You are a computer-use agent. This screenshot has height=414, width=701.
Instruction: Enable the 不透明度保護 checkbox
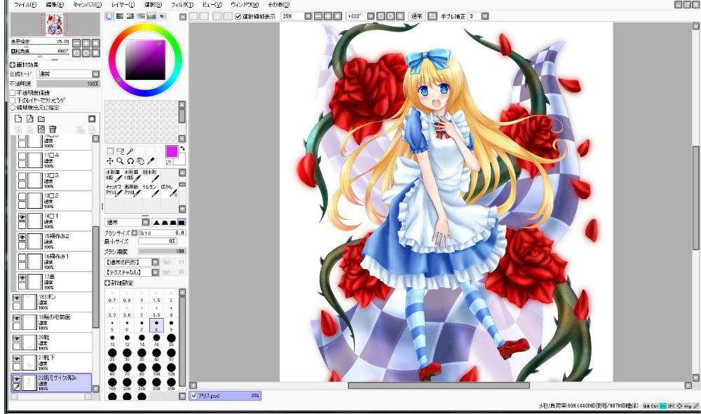click(12, 92)
